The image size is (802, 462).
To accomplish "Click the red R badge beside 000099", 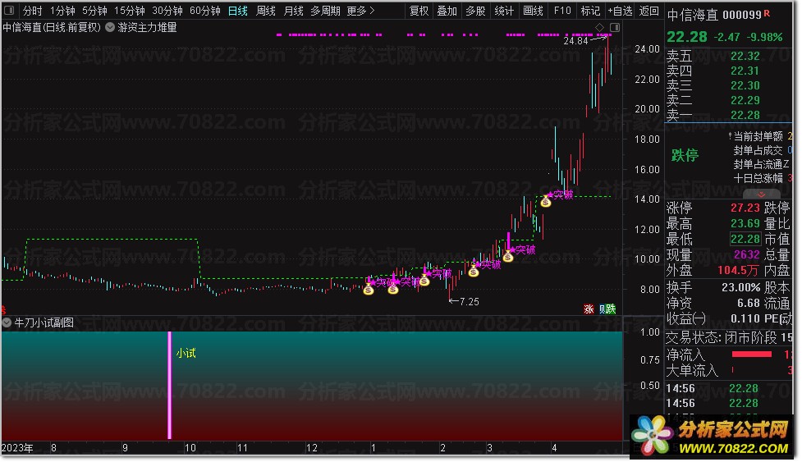I will pos(767,13).
